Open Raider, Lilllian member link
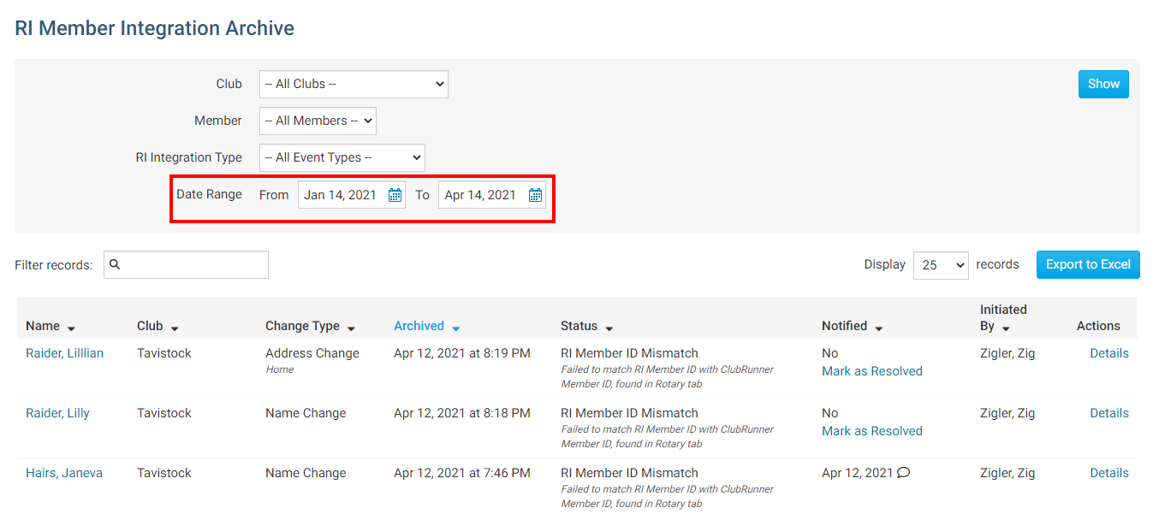Image resolution: width=1159 pixels, height=514 pixels. [64, 353]
